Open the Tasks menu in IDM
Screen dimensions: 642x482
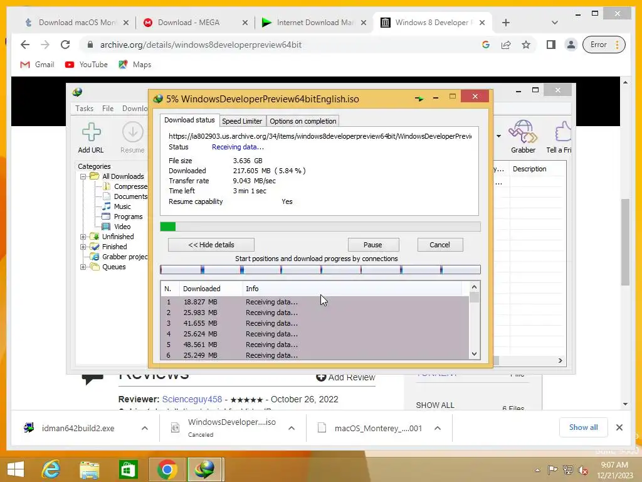click(85, 108)
